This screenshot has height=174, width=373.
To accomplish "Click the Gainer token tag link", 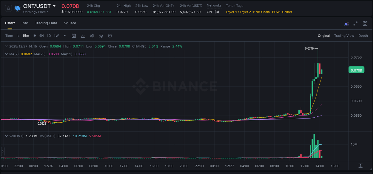I will (x=287, y=12).
